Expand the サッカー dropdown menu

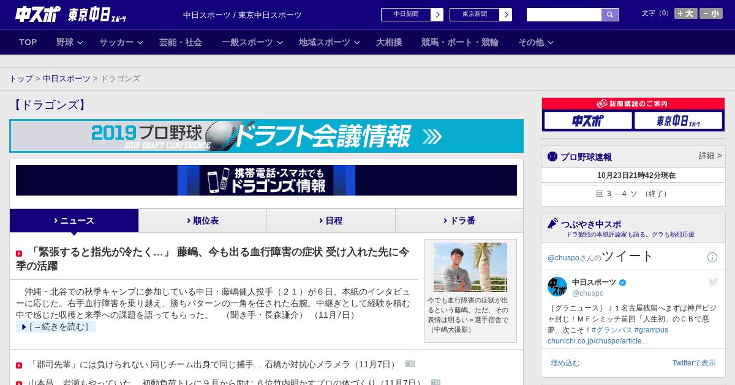click(121, 42)
